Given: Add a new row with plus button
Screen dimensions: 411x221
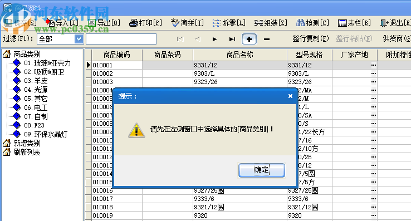Looking at the screenshot, I should click(249, 40).
